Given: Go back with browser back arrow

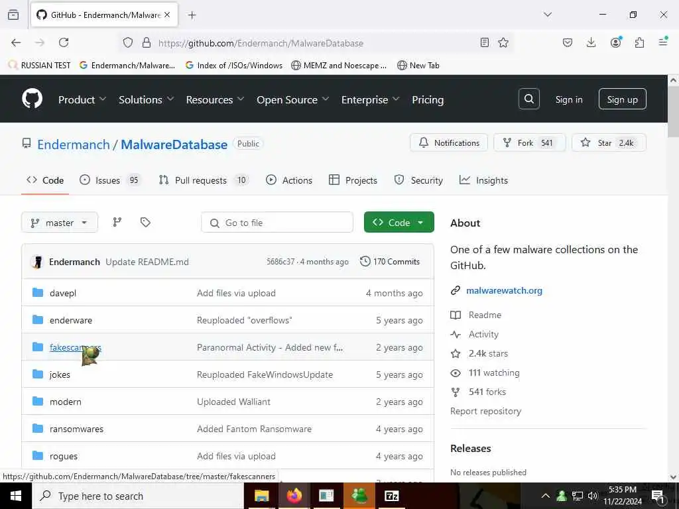Looking at the screenshot, I should [16, 42].
